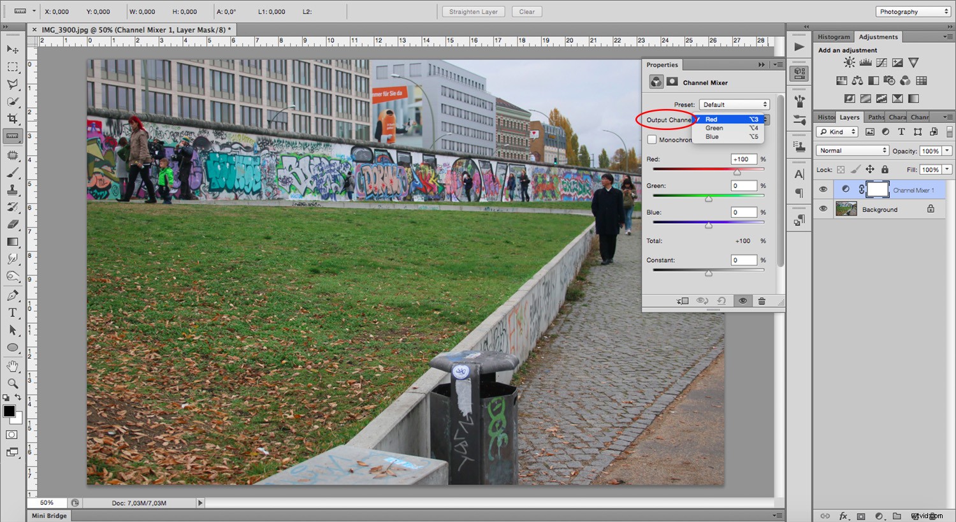This screenshot has height=522, width=956.
Task: Click the Clear button in the options bar
Action: click(526, 11)
